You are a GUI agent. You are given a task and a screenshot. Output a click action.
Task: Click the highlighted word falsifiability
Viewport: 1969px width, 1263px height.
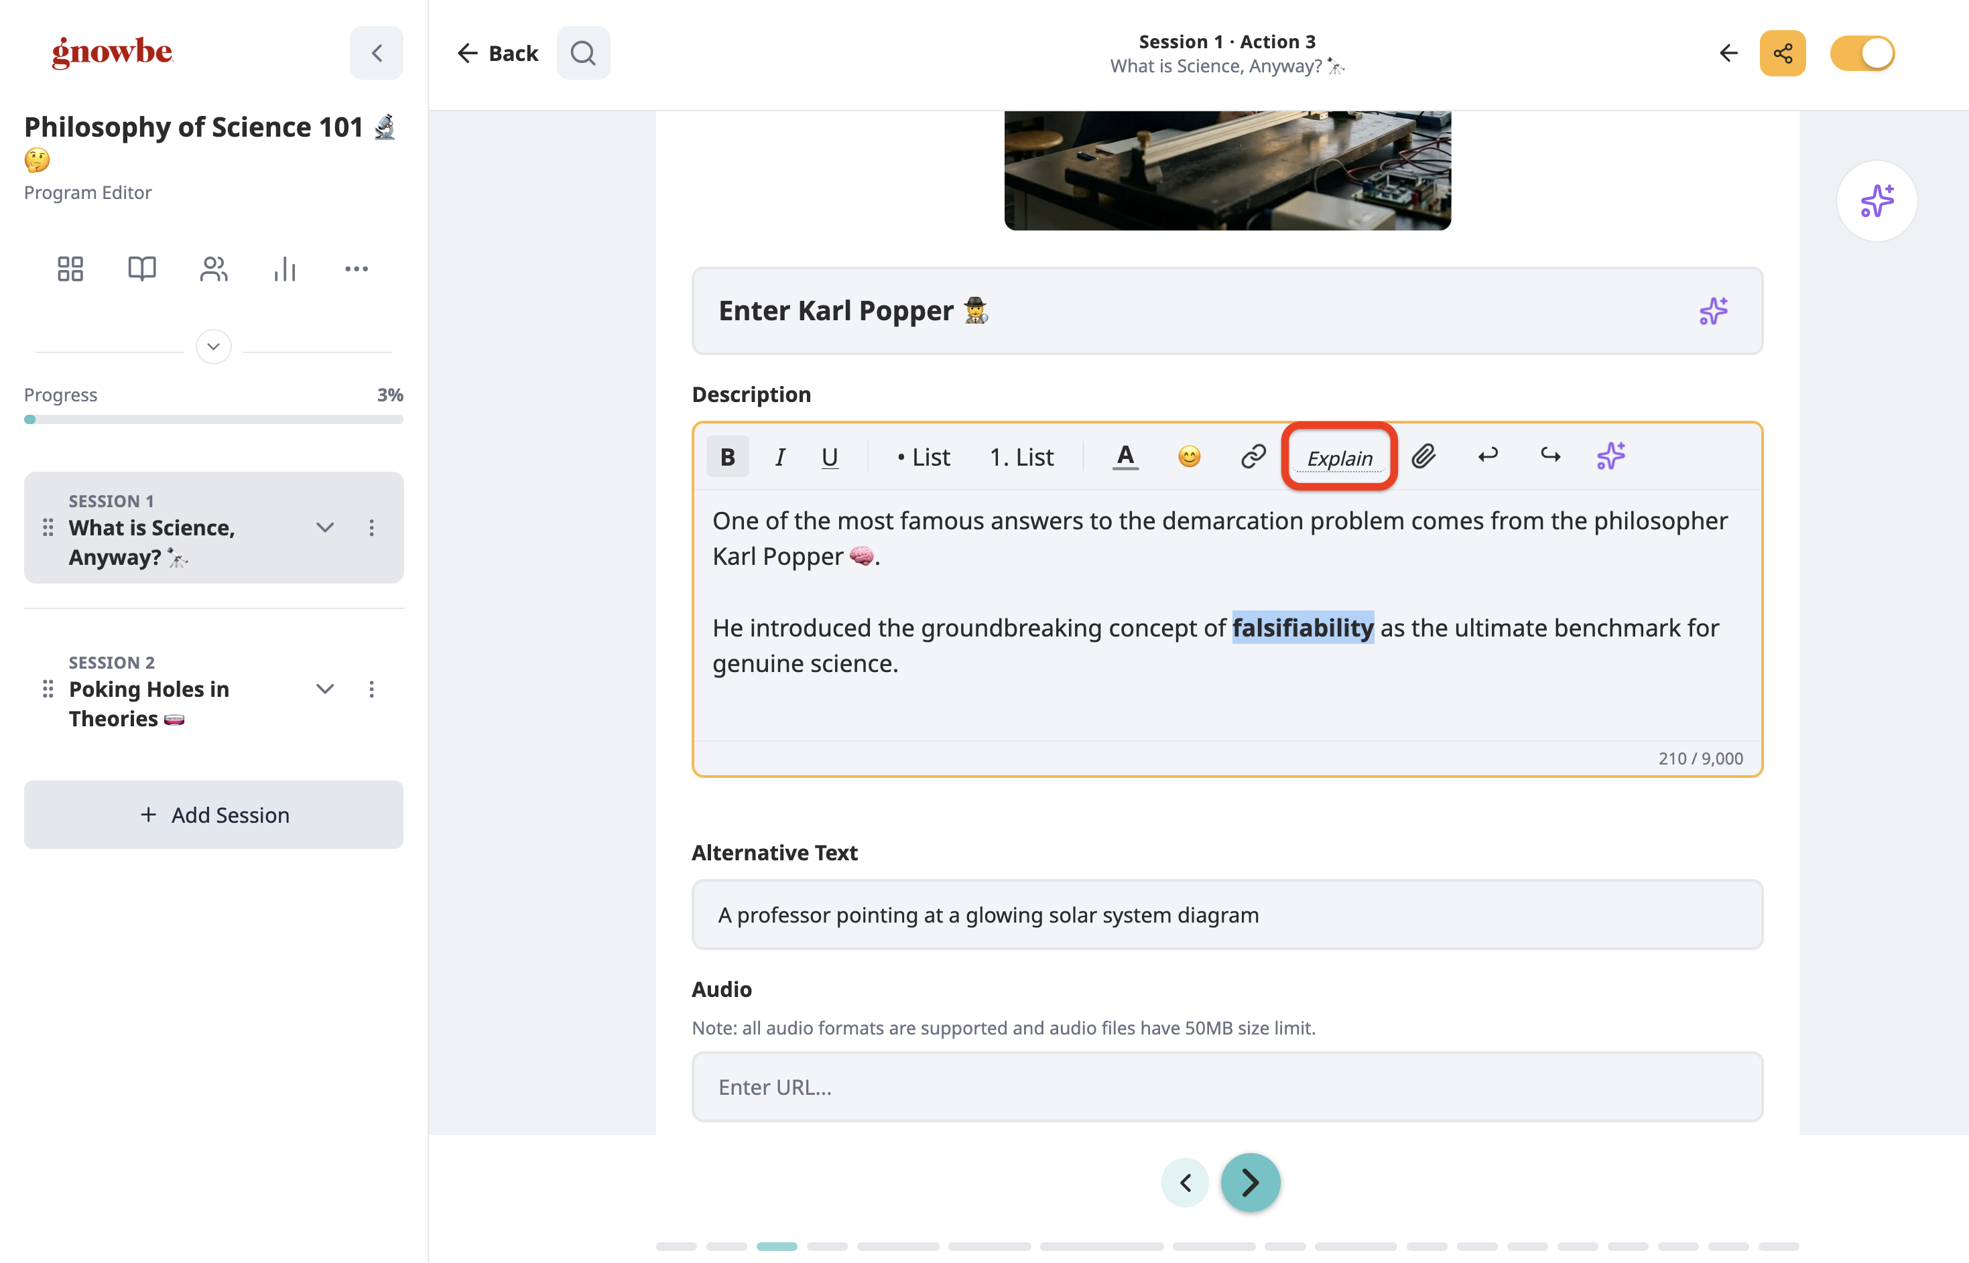click(x=1302, y=627)
